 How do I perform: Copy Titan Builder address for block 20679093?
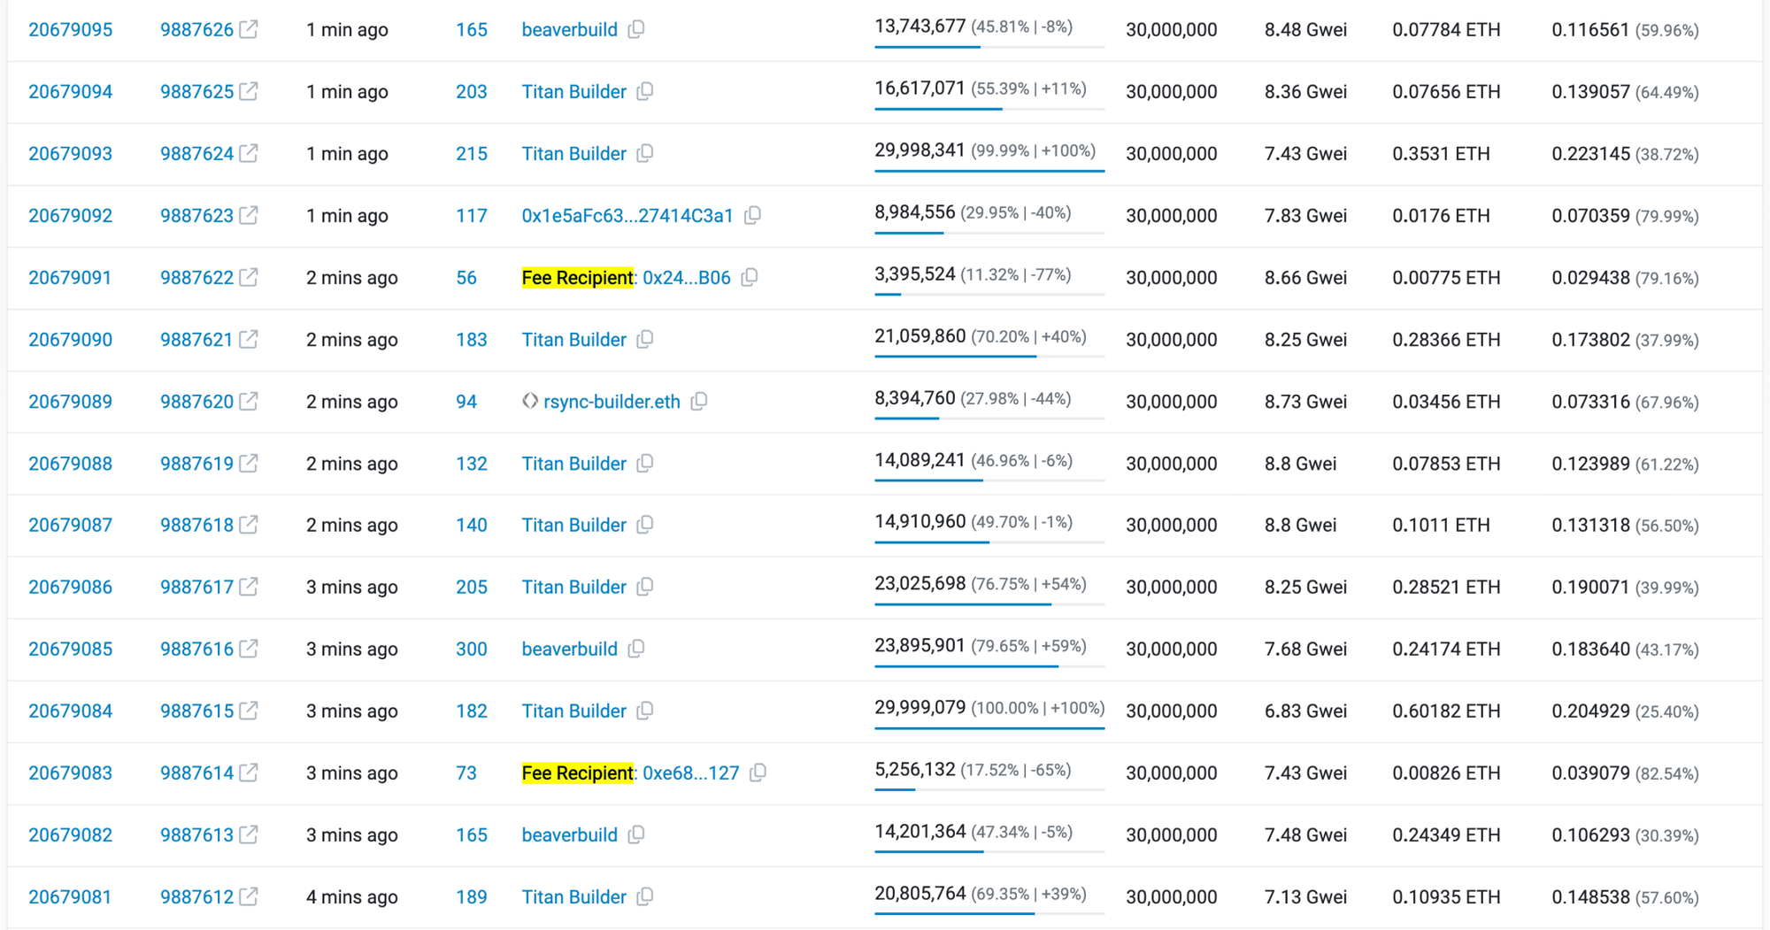(x=645, y=153)
